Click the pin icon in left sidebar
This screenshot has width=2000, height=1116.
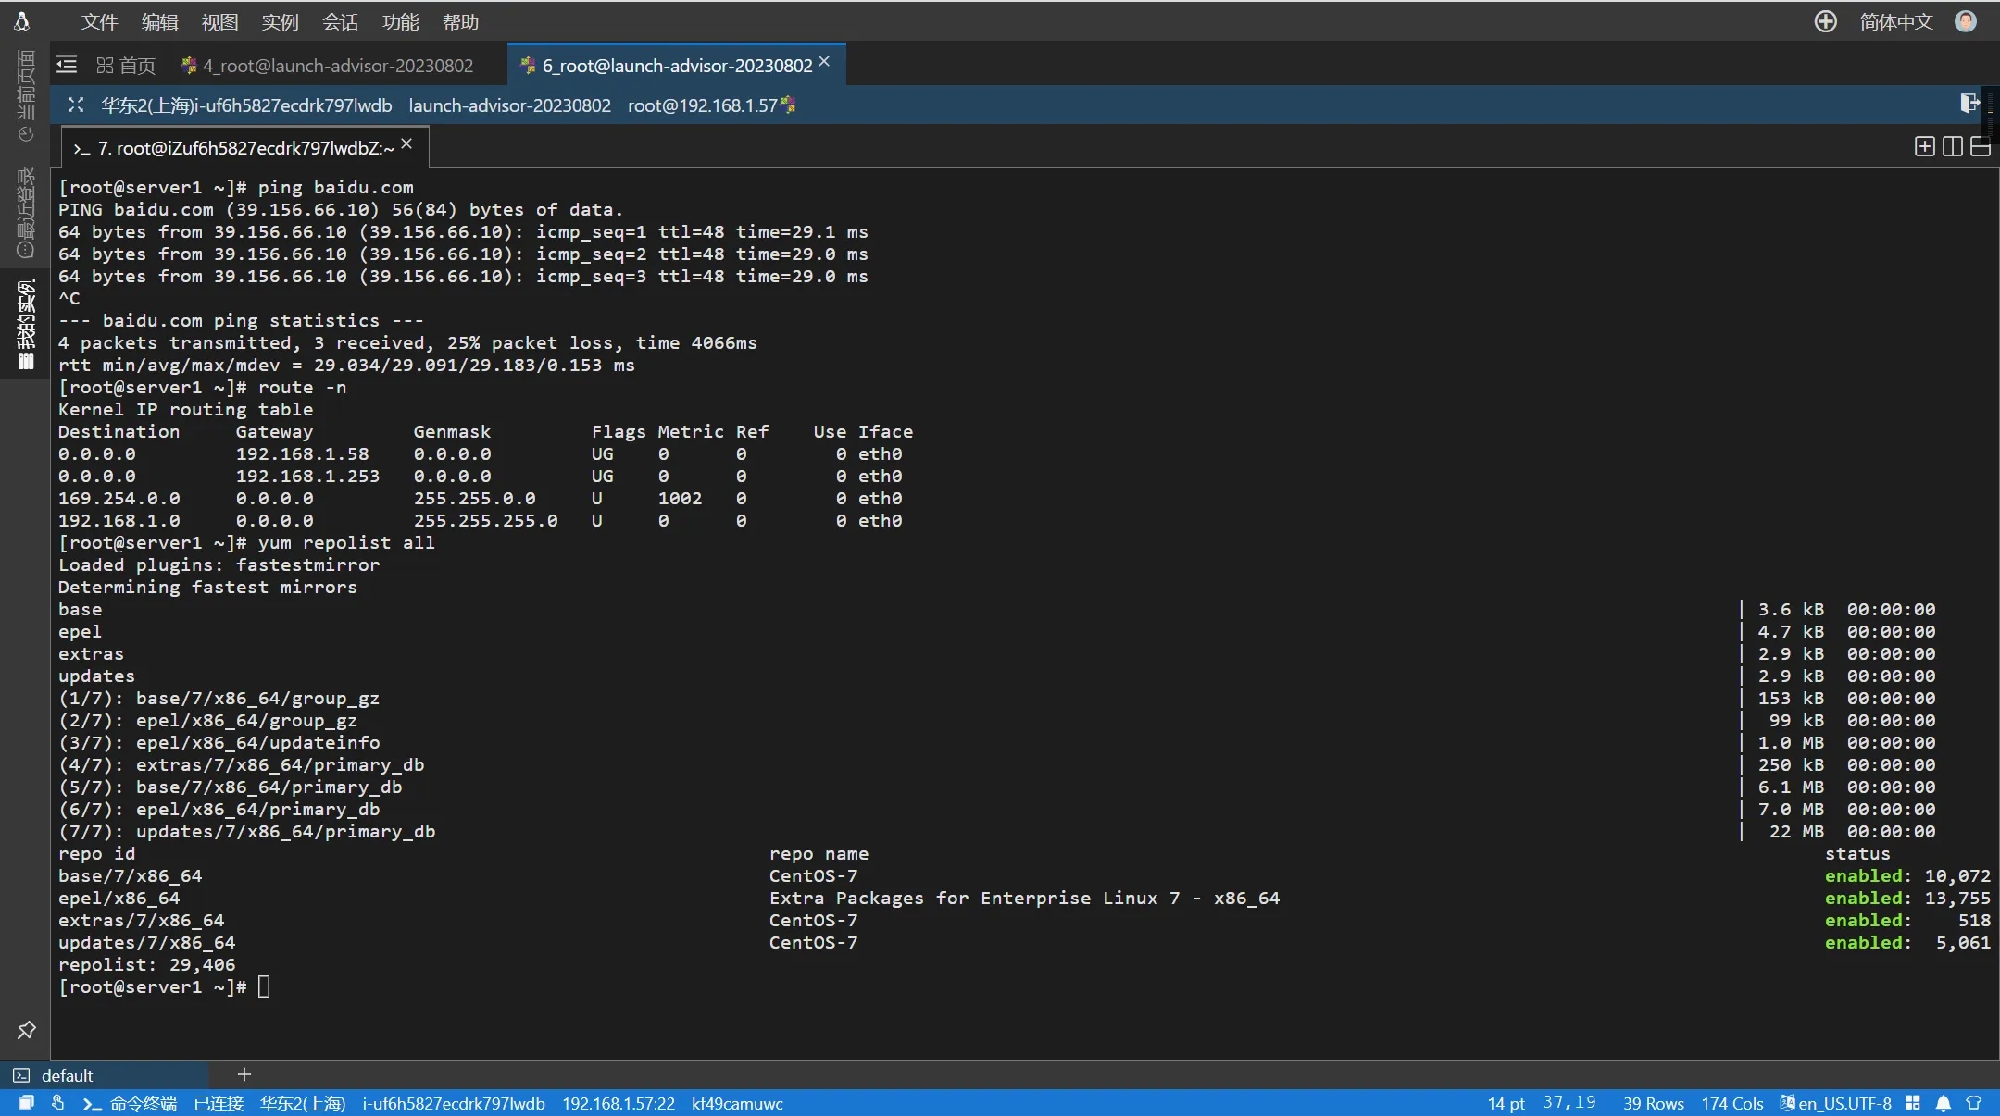[x=26, y=1030]
